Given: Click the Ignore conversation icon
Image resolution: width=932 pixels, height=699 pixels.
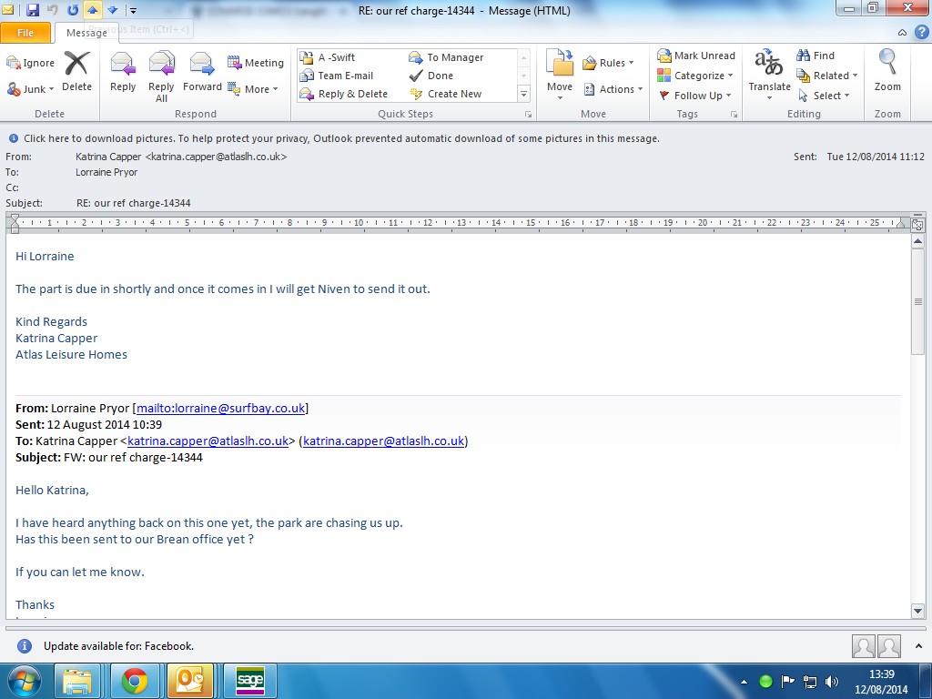Looking at the screenshot, I should pos(30,63).
